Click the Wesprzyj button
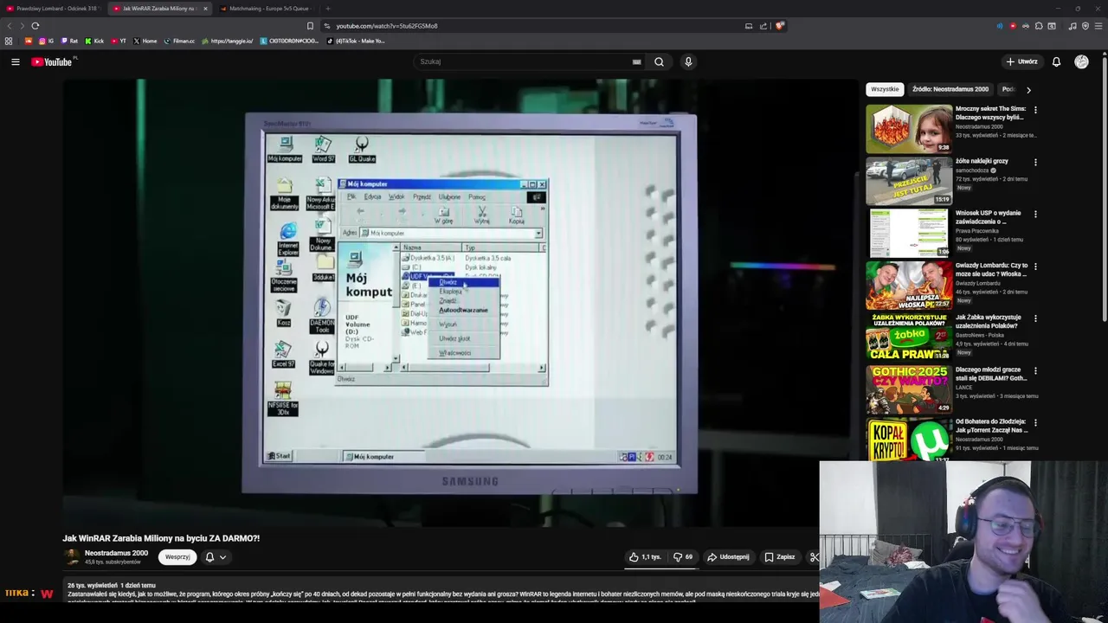The width and height of the screenshot is (1108, 623). click(x=177, y=557)
